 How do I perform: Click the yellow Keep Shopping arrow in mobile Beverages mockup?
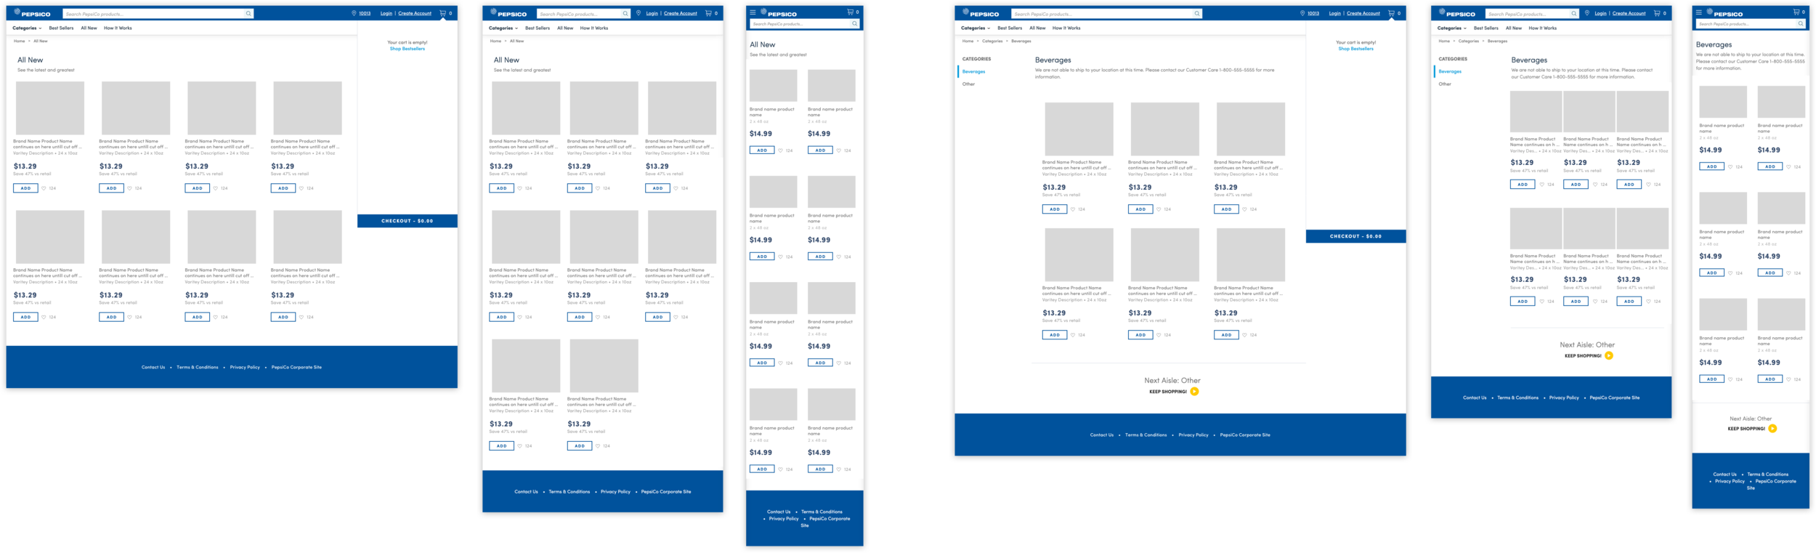pyautogui.click(x=1772, y=429)
